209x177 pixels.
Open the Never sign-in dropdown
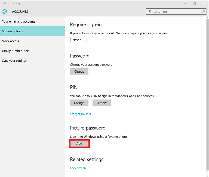78,40
